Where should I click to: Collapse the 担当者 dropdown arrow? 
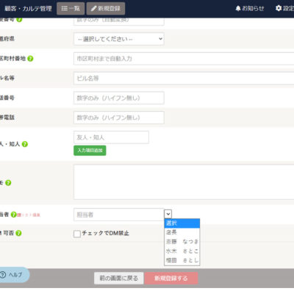tap(168, 214)
